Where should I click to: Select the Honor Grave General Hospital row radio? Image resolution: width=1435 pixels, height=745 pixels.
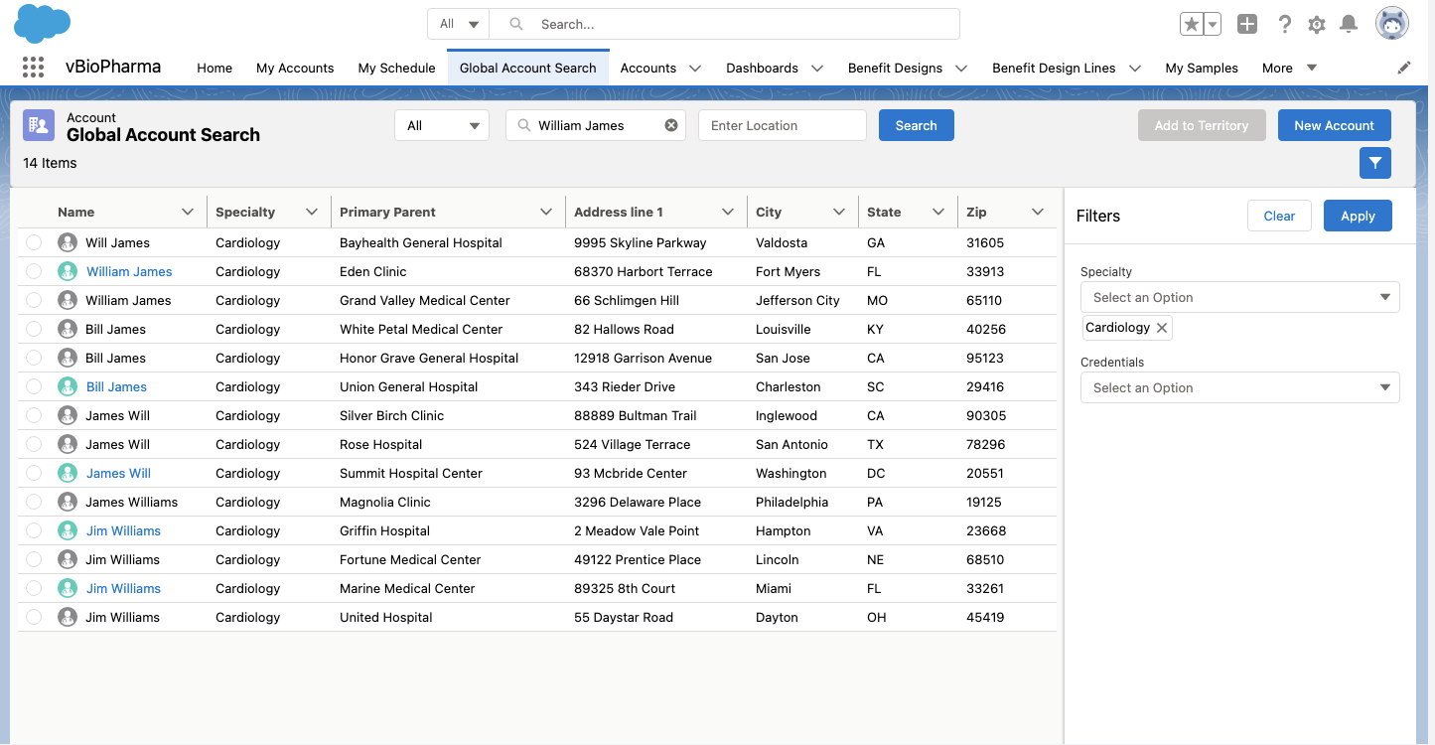pyautogui.click(x=34, y=358)
